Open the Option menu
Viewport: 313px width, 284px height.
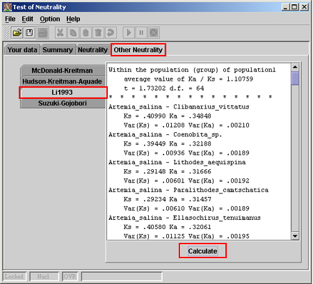pos(50,19)
